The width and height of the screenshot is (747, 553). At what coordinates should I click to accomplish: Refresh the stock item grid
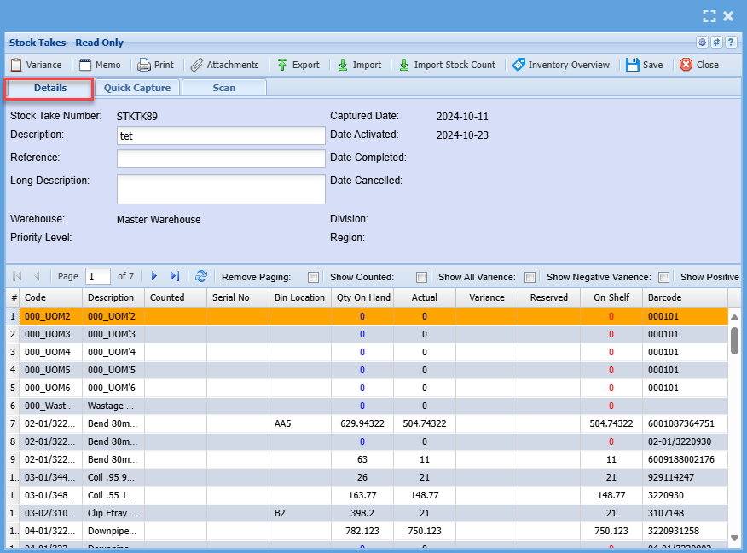point(201,276)
